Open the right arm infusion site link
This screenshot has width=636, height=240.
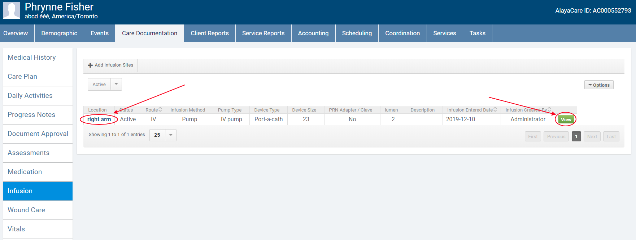point(99,119)
